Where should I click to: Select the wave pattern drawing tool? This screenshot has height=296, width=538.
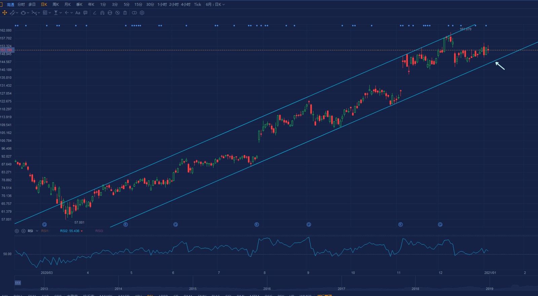(34, 13)
